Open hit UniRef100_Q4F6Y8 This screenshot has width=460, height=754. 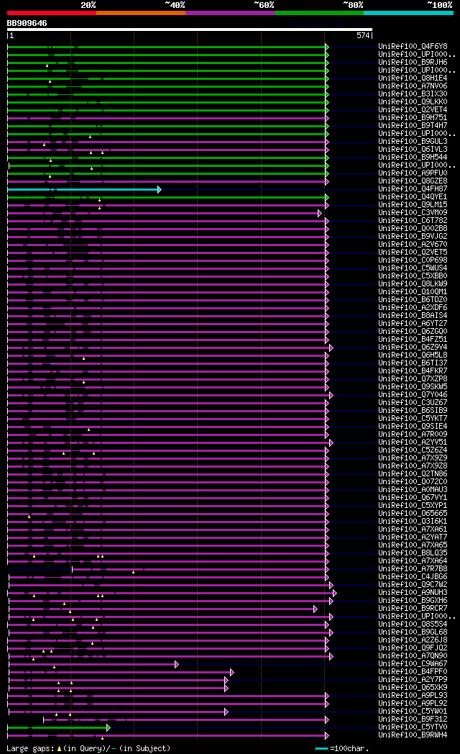[413, 47]
